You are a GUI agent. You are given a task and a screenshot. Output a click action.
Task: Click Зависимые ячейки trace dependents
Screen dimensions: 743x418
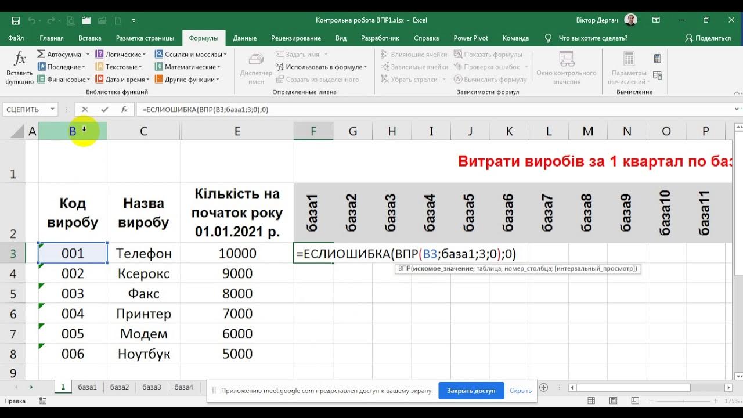414,67
